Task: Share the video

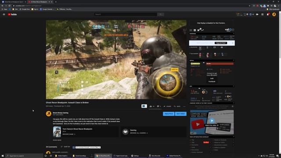Action: point(167,106)
